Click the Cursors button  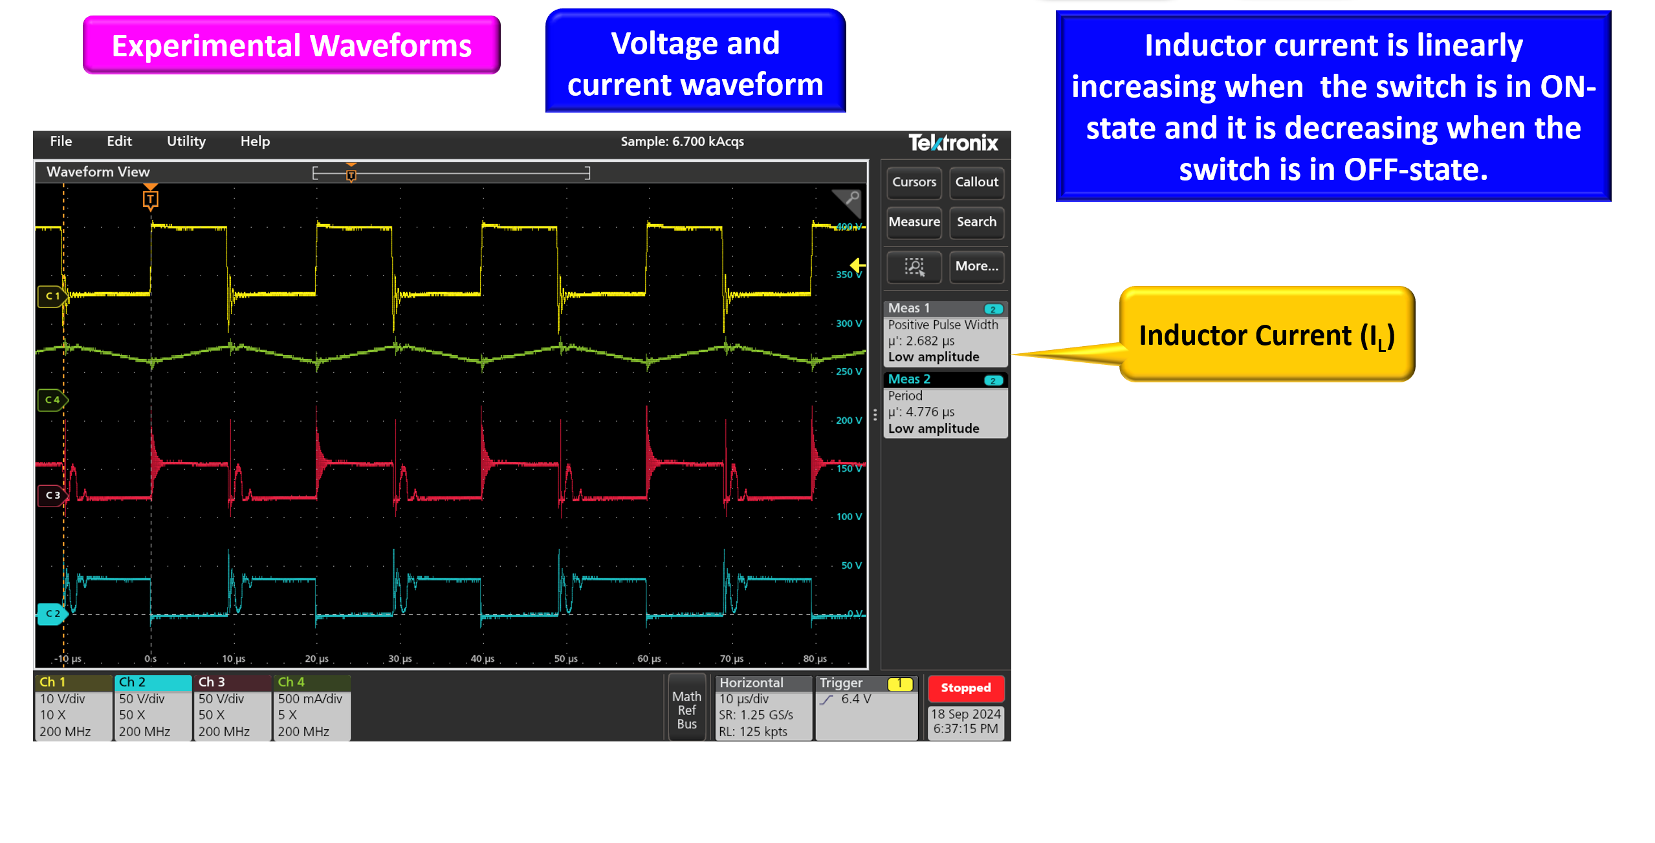[x=914, y=182]
